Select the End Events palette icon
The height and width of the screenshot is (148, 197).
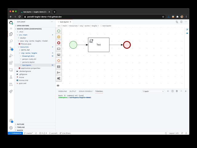point(59,43)
